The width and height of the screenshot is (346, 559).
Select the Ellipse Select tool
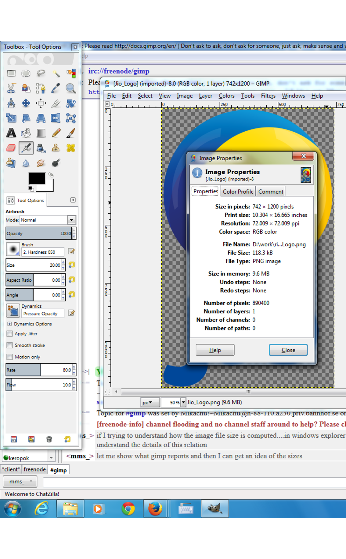26,73
